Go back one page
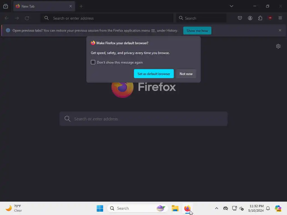Image resolution: width=287 pixels, height=215 pixels. pyautogui.click(x=7, y=18)
